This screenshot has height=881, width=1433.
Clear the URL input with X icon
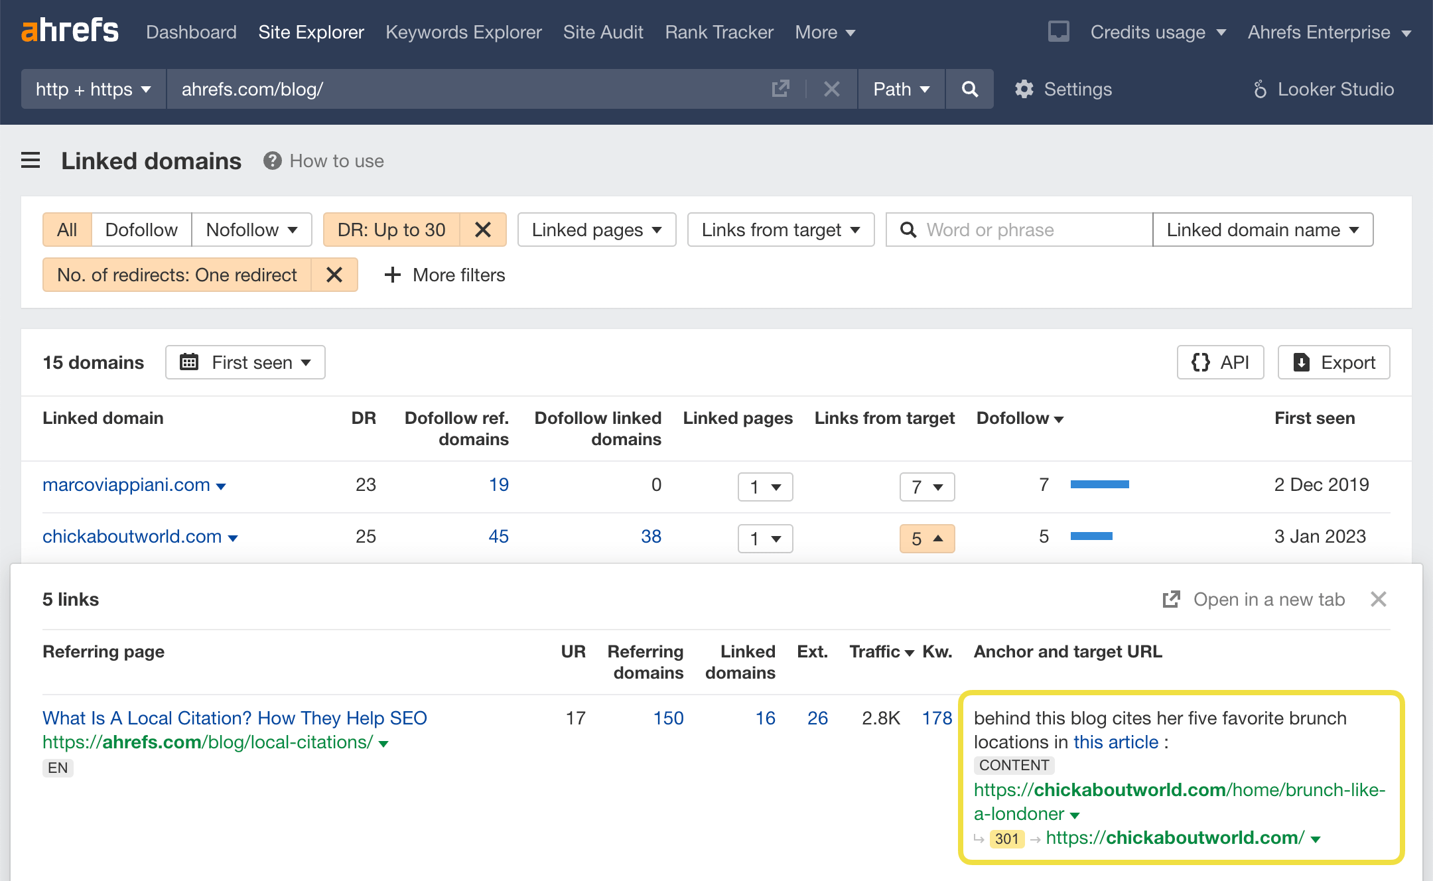coord(831,89)
